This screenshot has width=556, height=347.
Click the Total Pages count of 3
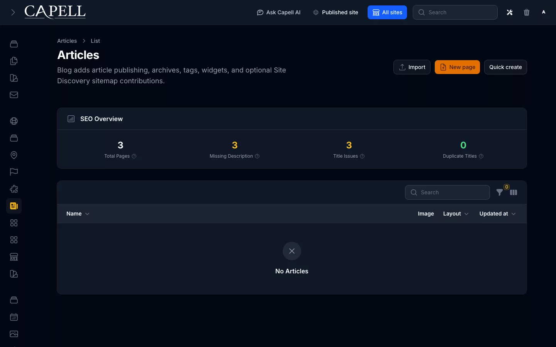tap(120, 145)
